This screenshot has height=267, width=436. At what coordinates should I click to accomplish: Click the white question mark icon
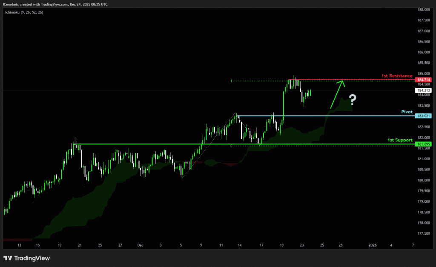point(352,100)
